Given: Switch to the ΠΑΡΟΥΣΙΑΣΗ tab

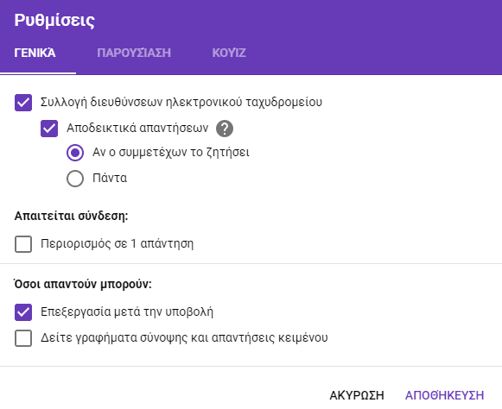Looking at the screenshot, I should pos(134,53).
